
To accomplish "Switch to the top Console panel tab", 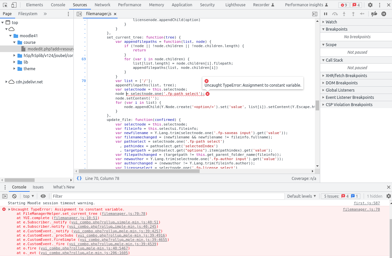I will pos(58,5).
